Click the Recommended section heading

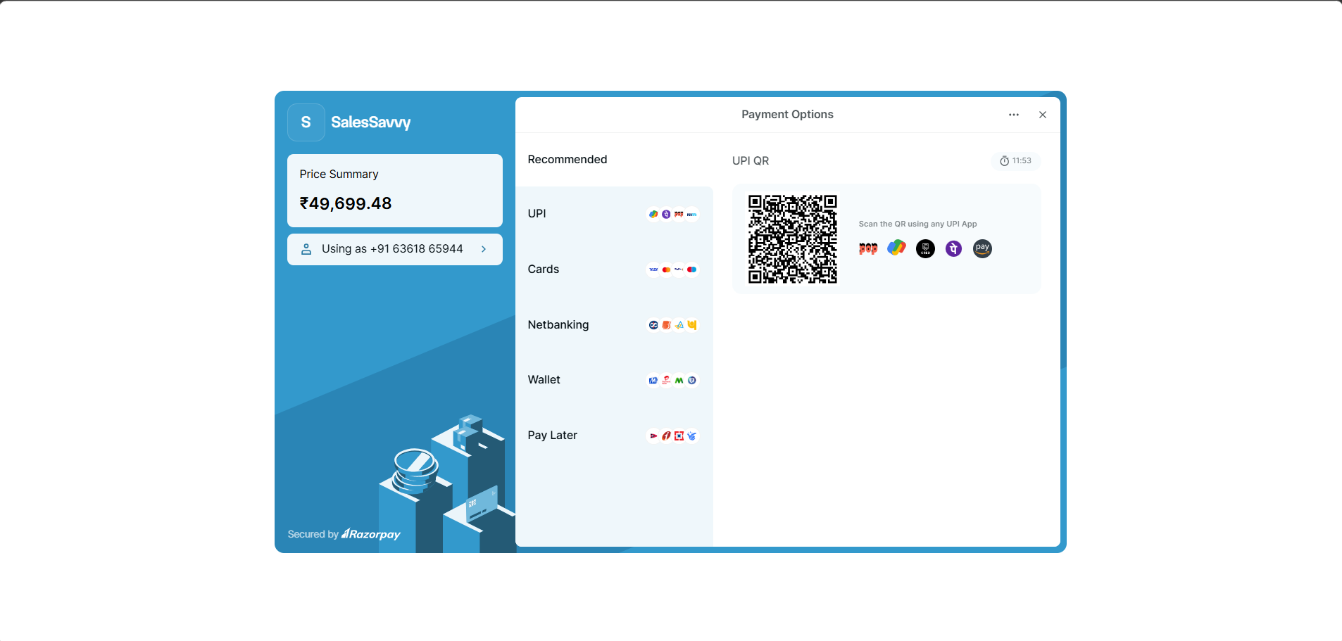point(567,159)
